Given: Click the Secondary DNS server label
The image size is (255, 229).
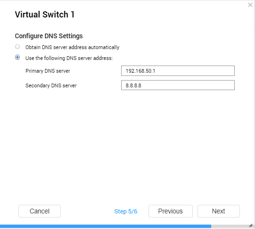Looking at the screenshot, I should (x=51, y=85).
